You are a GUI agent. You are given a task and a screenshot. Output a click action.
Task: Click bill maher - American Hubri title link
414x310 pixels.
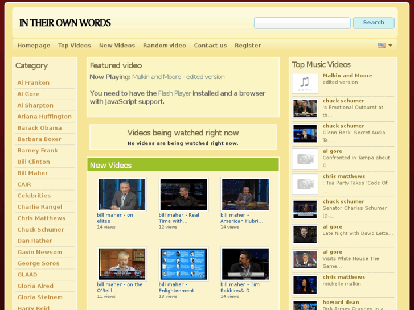tap(241, 218)
